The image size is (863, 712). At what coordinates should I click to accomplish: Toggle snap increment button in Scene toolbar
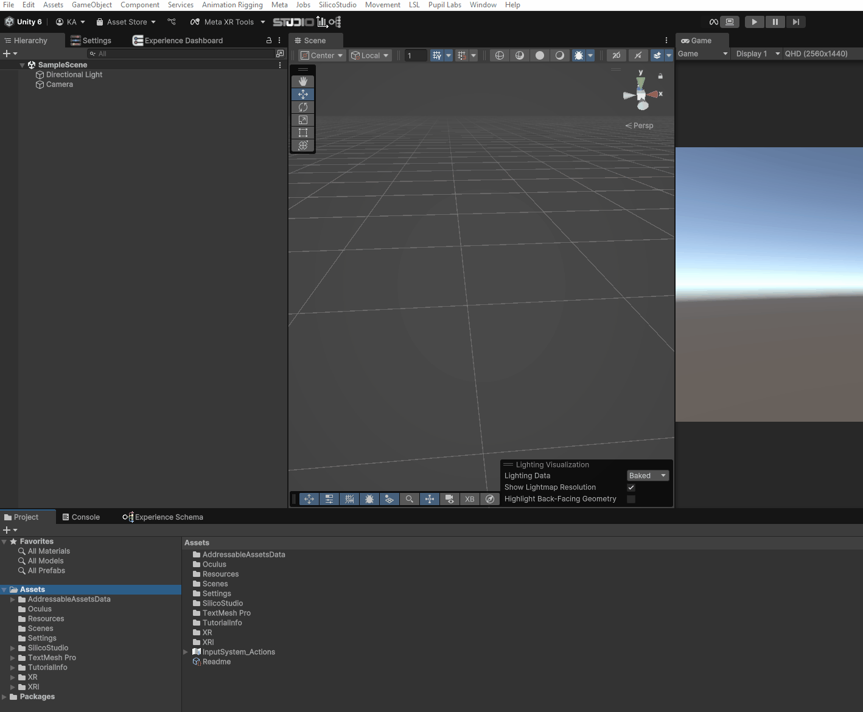click(462, 55)
